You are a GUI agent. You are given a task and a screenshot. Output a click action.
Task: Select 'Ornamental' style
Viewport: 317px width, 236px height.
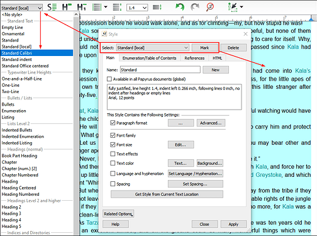(x=36, y=34)
